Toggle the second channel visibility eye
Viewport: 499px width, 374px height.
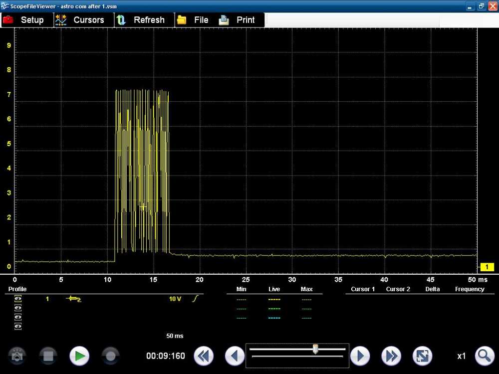point(18,308)
